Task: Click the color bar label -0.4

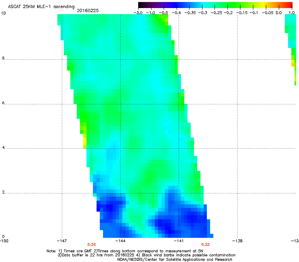Action: [177, 13]
